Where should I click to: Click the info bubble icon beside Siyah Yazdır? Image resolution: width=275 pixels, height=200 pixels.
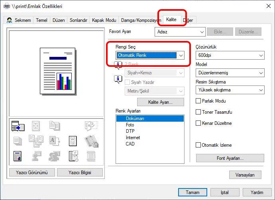(118, 79)
